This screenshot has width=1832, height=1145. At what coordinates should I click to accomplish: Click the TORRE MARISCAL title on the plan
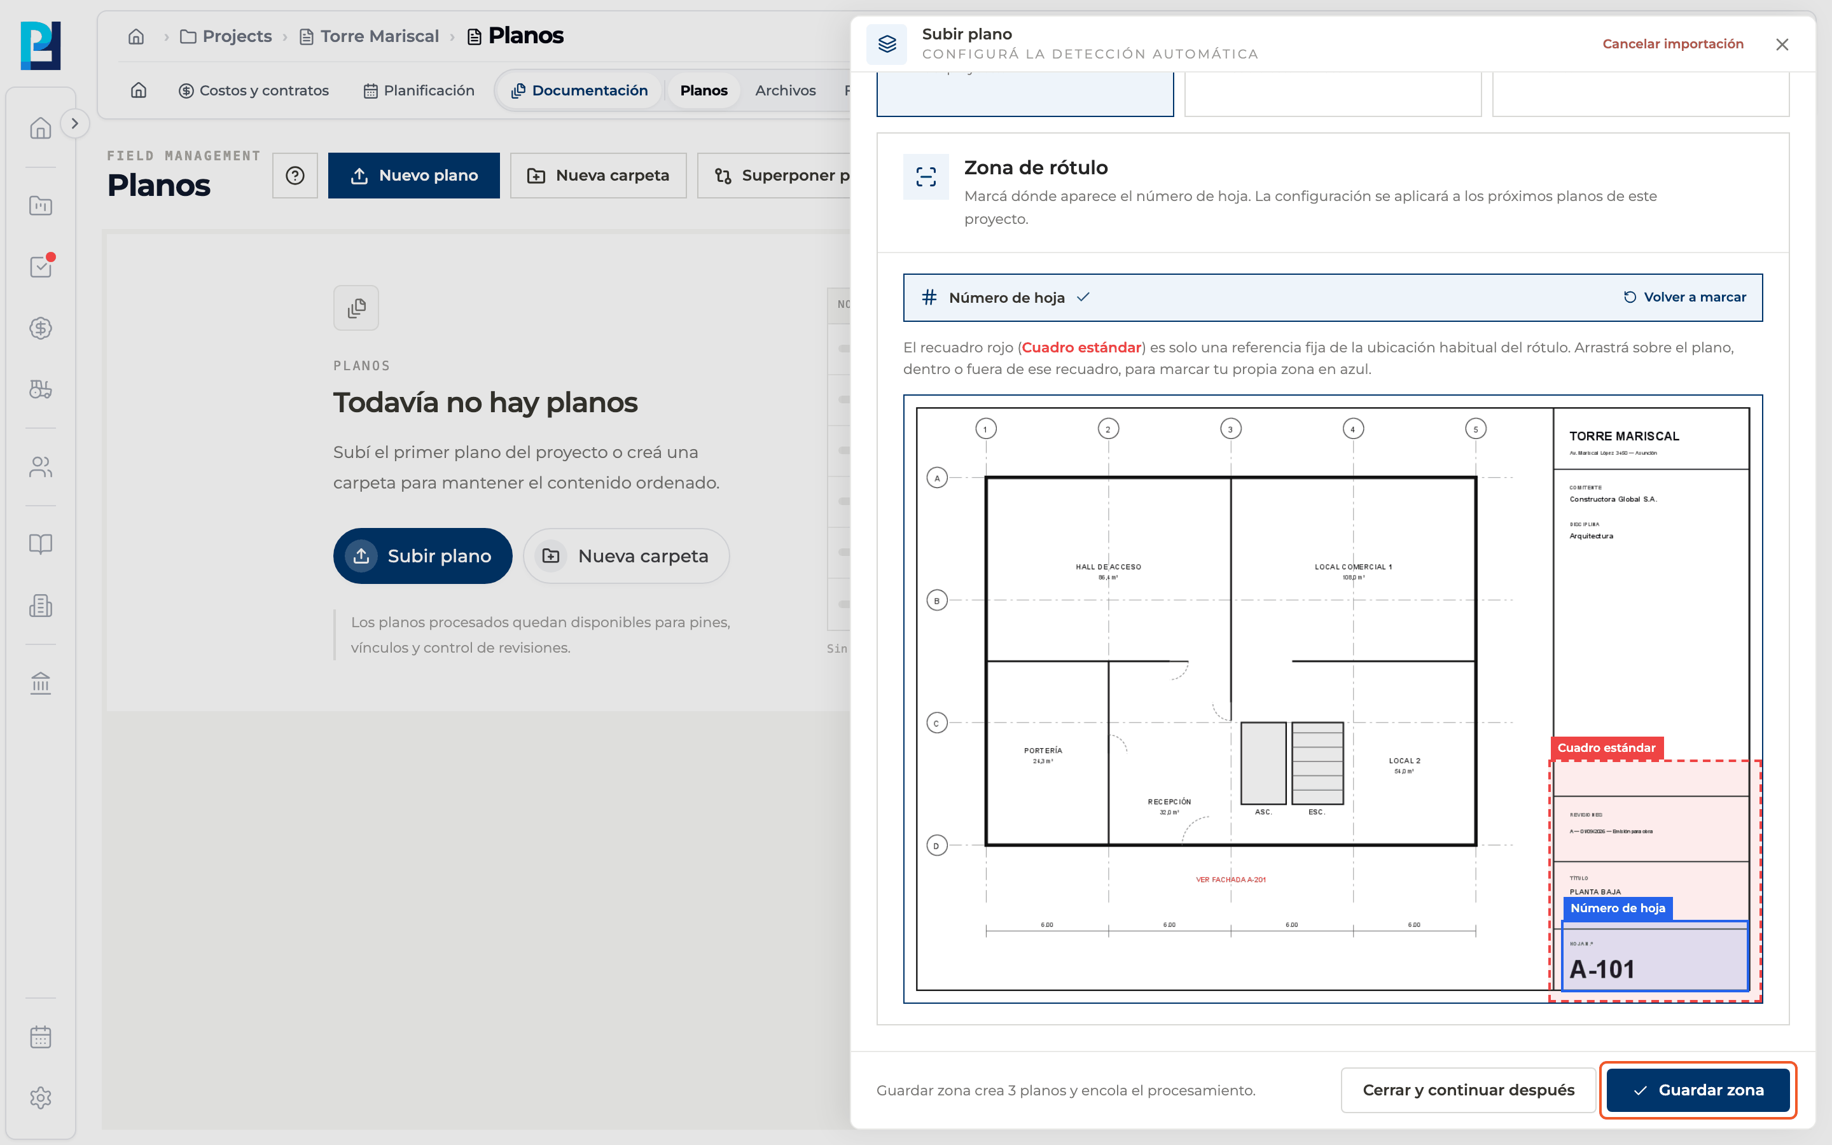point(1624,436)
